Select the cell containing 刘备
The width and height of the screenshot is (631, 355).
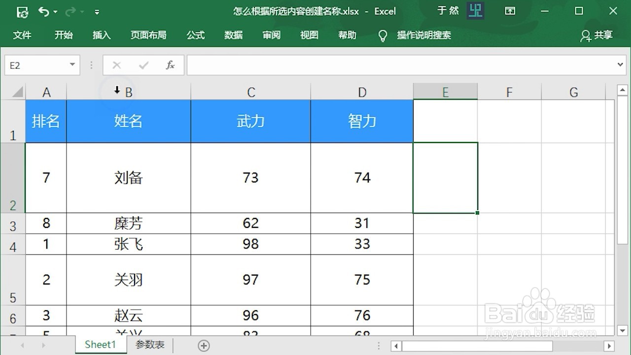click(128, 177)
